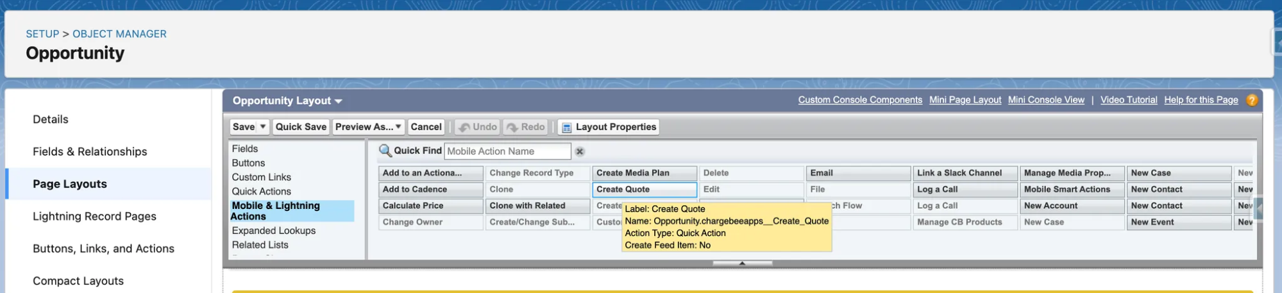Open the Custom Console Components link
The height and width of the screenshot is (293, 1282).
pyautogui.click(x=860, y=100)
